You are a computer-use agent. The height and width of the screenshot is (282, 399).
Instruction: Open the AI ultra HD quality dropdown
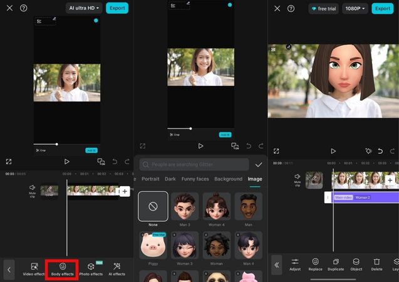pos(84,8)
